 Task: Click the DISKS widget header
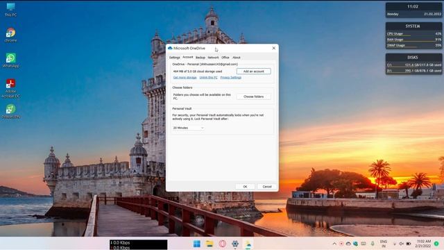(x=413, y=58)
